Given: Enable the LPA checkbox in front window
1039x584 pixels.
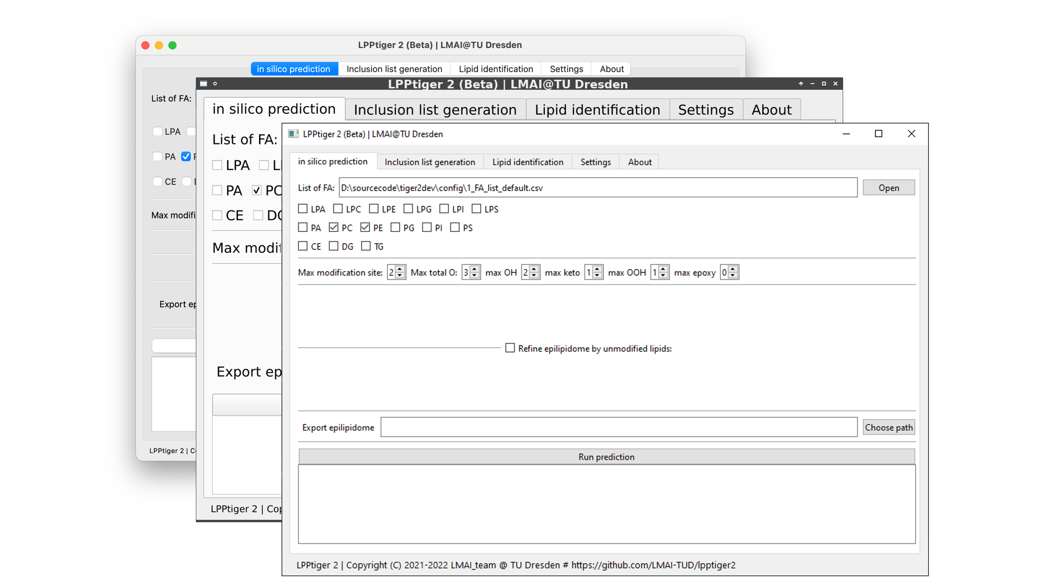Looking at the screenshot, I should click(303, 209).
